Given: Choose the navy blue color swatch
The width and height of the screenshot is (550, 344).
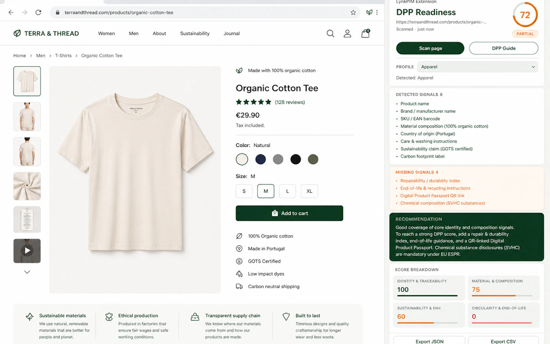Looking at the screenshot, I should point(261,159).
